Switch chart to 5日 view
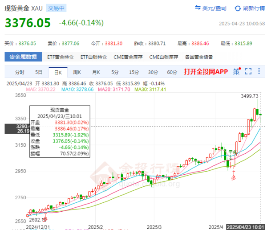Viewport: 267px width, 230px height. (x=39, y=72)
